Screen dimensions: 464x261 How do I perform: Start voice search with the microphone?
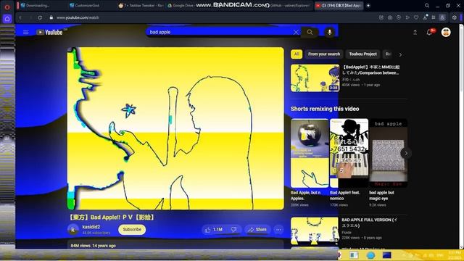click(329, 32)
